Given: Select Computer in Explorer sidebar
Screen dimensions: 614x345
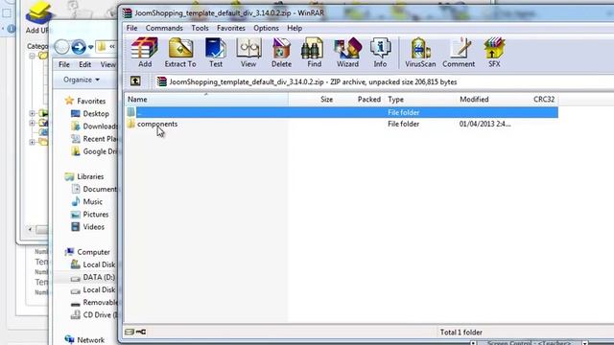Looking at the screenshot, I should (x=93, y=252).
